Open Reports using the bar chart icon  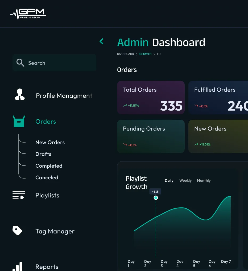tap(18, 266)
